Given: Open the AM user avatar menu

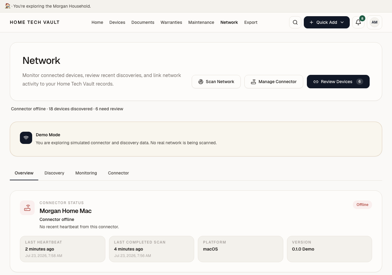Looking at the screenshot, I should (x=374, y=22).
